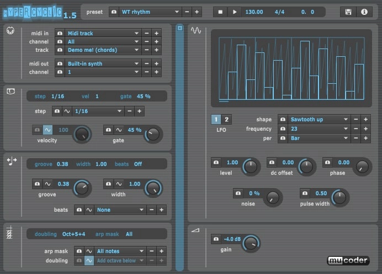Click the step sequencer section icon
This screenshot has width=382, height=274.
coord(10,92)
